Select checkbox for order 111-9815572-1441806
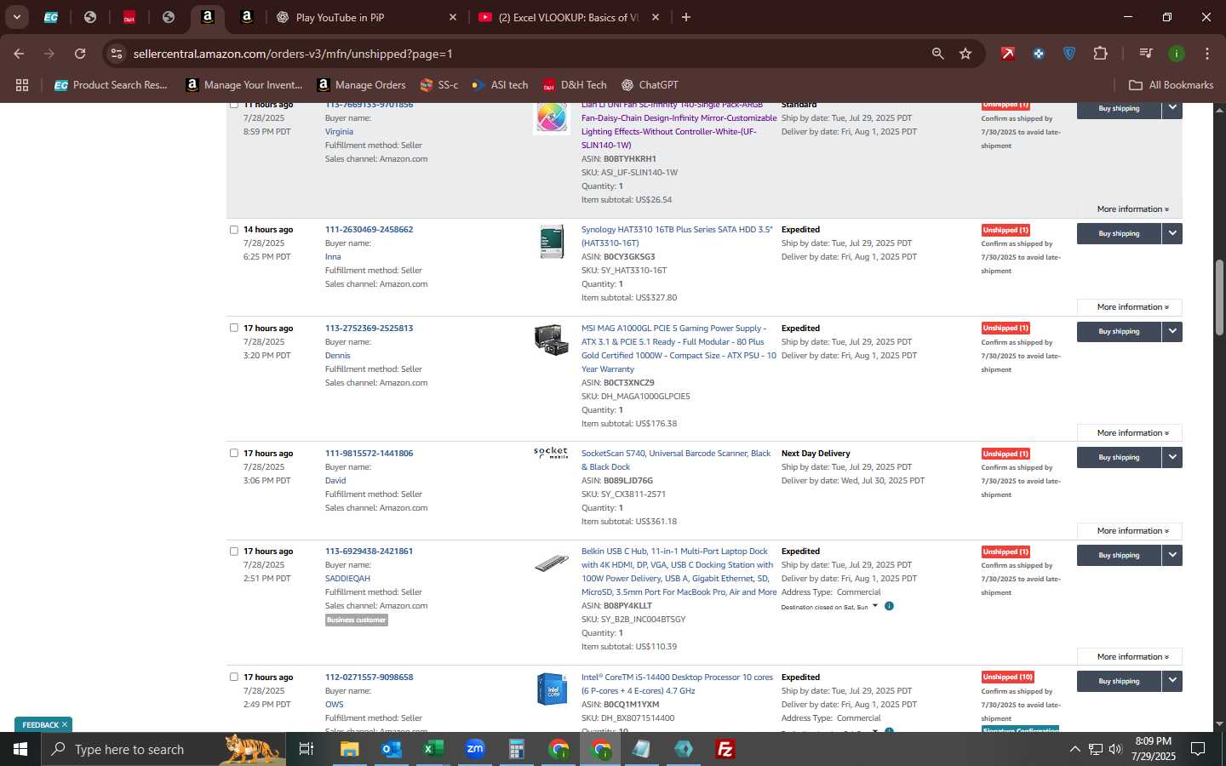The height and width of the screenshot is (766, 1226). tap(234, 454)
